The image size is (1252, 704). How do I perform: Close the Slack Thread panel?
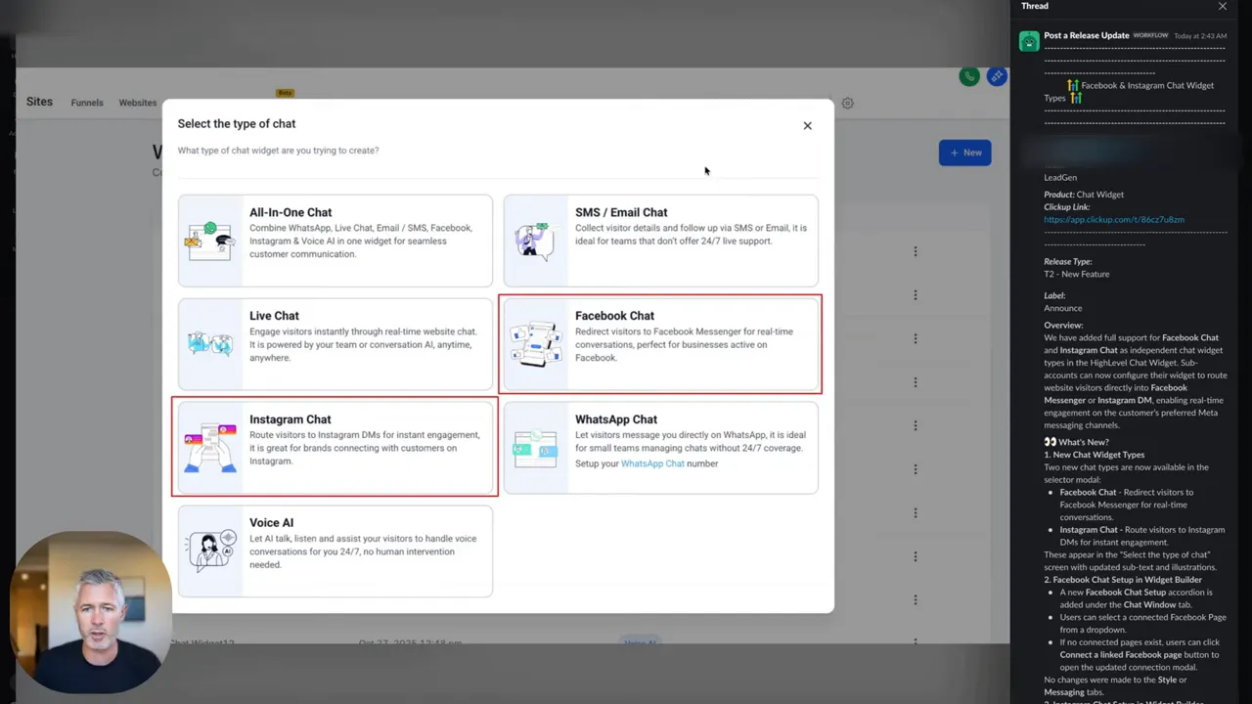pos(1222,6)
